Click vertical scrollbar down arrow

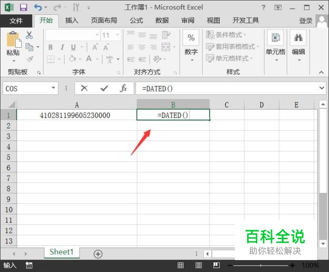(323, 244)
